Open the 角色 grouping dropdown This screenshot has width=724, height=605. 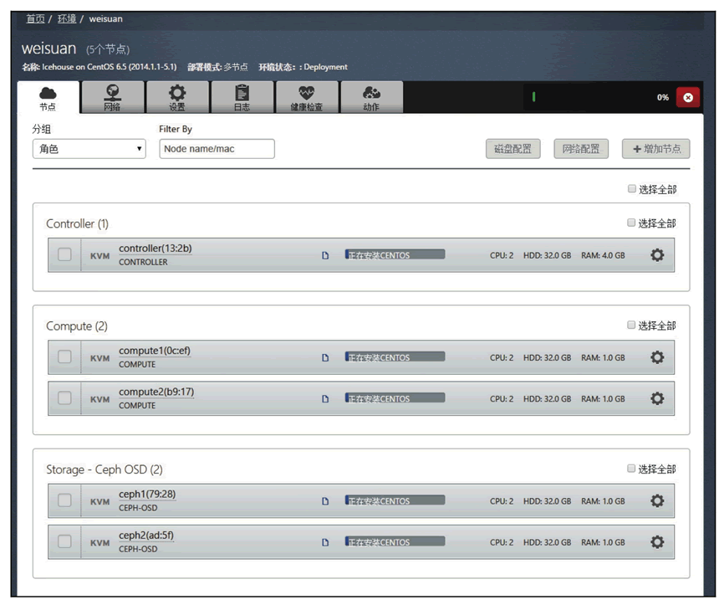(x=89, y=148)
